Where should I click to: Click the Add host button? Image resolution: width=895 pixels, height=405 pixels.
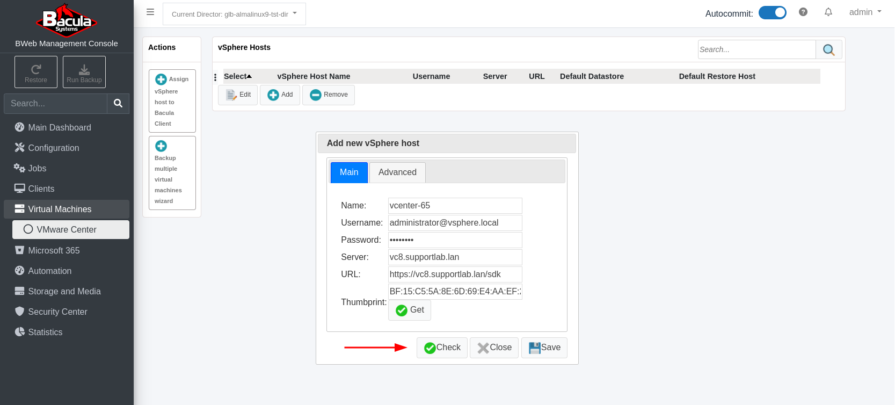pos(280,95)
